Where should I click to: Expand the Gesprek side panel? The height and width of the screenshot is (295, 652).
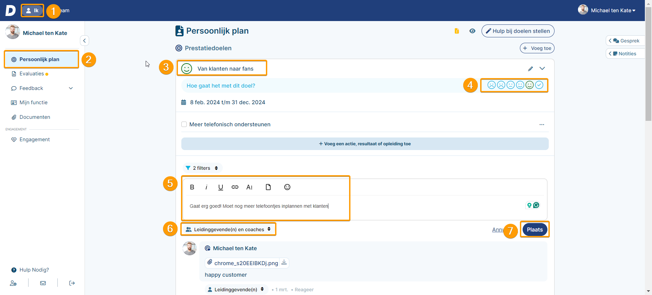pos(625,41)
